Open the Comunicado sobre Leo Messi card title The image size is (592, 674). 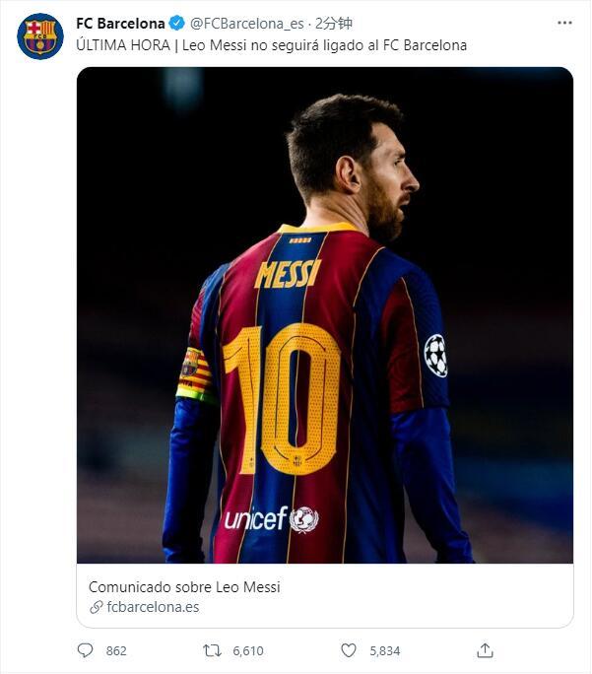click(x=184, y=586)
